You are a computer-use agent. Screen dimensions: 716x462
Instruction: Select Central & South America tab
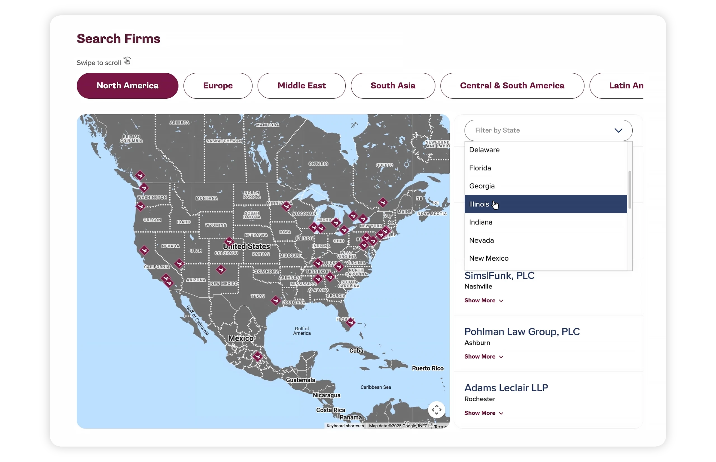coord(512,86)
